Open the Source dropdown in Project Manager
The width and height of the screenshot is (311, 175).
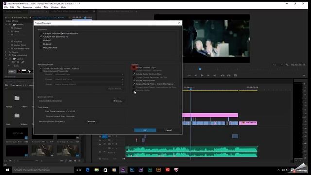click(x=89, y=74)
